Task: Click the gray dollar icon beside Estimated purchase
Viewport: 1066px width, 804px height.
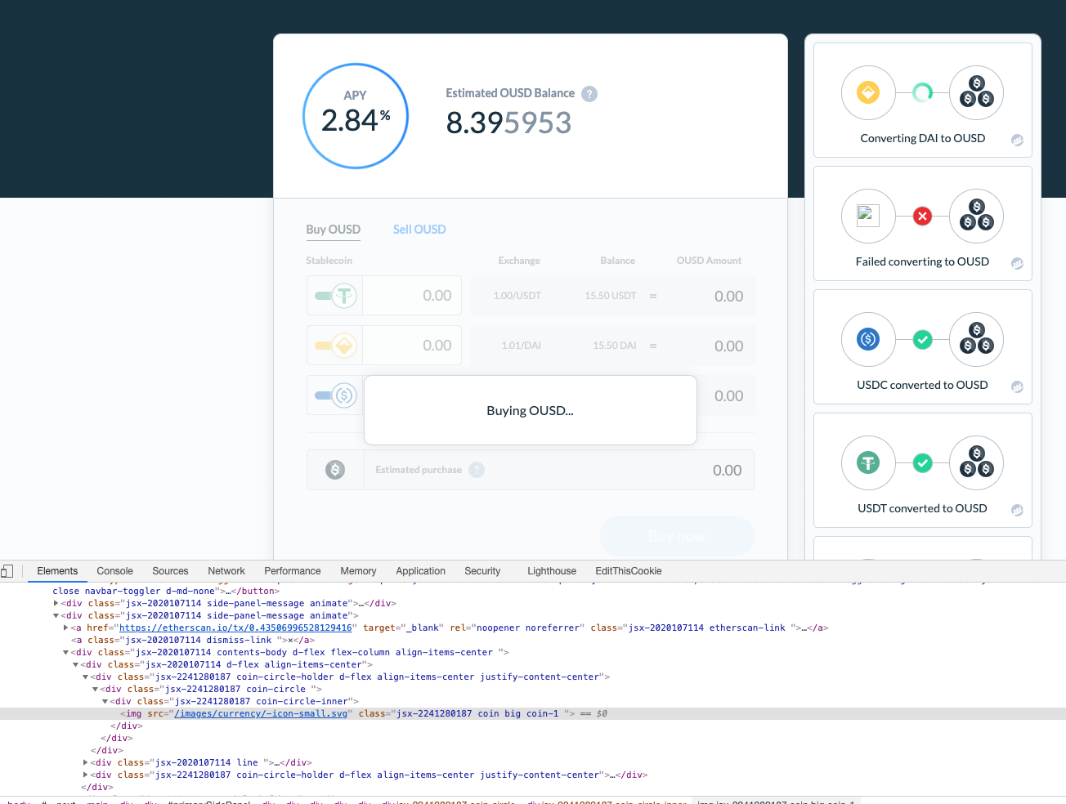Action: pyautogui.click(x=334, y=470)
